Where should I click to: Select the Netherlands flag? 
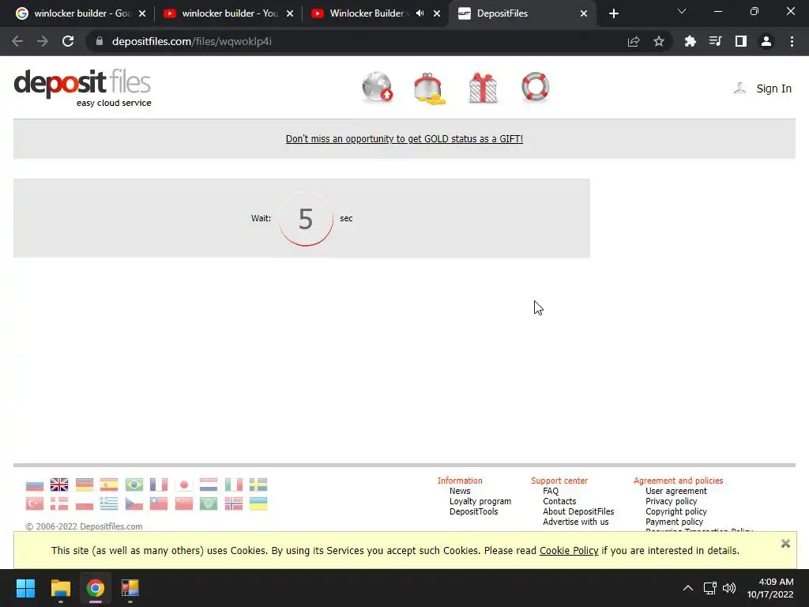pos(209,484)
